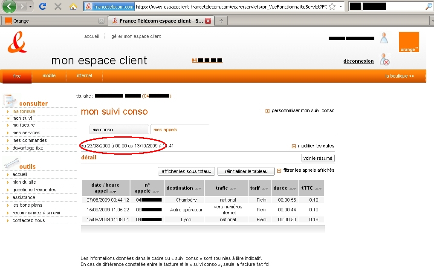Close the Orange tab
434x271 pixels.
[101, 21]
